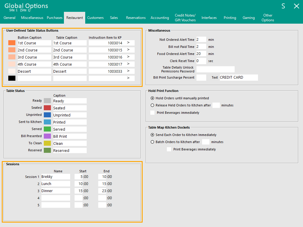Click the Session 1 name field Brekky
Screen dimensions: 303x227
point(55,177)
